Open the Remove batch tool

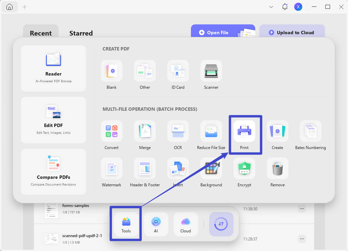pos(278,168)
